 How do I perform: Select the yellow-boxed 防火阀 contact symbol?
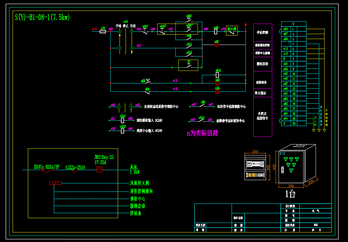click(232, 31)
